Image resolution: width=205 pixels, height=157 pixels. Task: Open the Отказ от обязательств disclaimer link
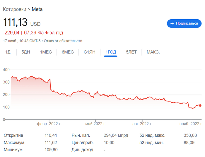point(63,41)
